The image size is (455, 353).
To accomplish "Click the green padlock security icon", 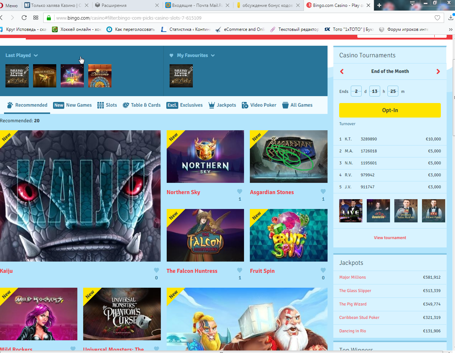I will tap(49, 17).
